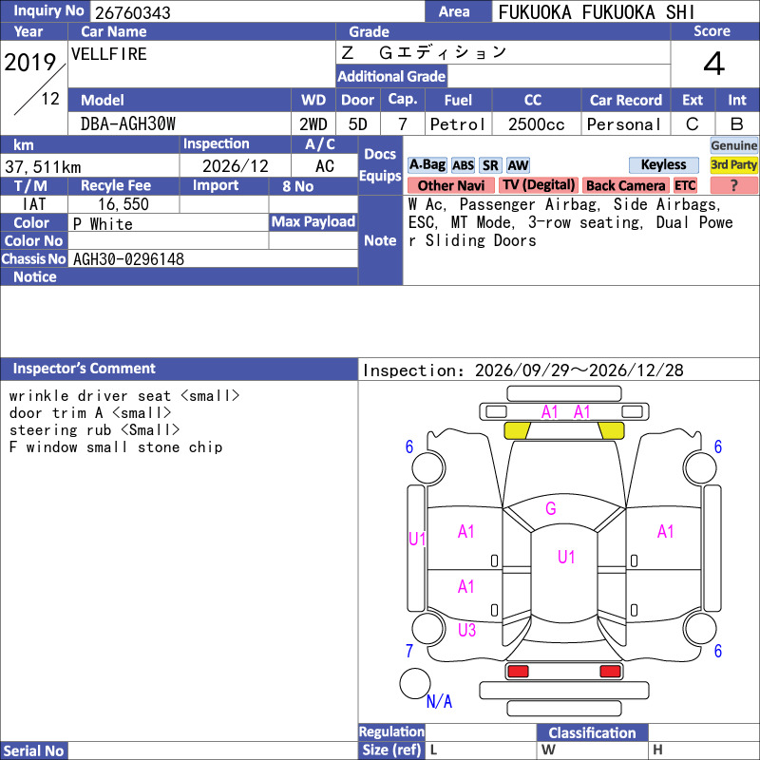Select the Genuine legend tag

click(733, 145)
